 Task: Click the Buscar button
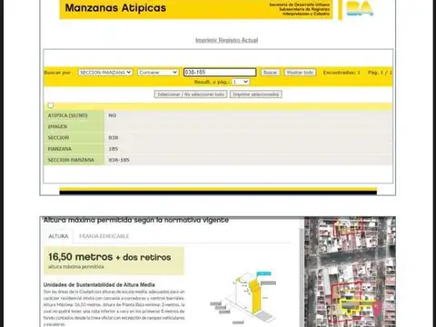[271, 73]
